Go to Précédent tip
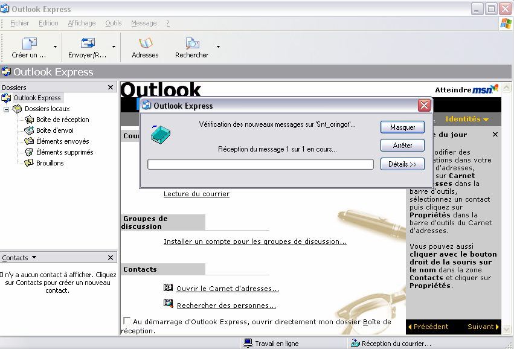This screenshot has height=349, width=514. pyautogui.click(x=428, y=327)
